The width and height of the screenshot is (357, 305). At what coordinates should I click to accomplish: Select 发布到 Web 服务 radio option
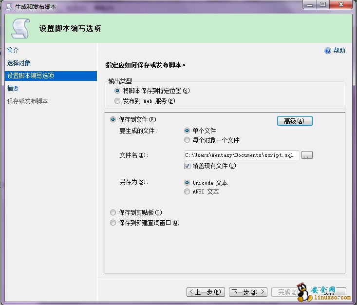tap(117, 101)
